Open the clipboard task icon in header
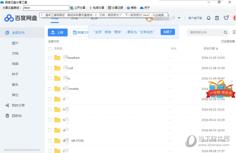This screenshot has height=153, width=236. pos(217,18)
